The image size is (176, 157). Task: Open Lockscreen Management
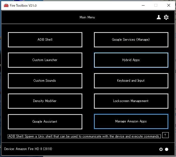click(131, 101)
